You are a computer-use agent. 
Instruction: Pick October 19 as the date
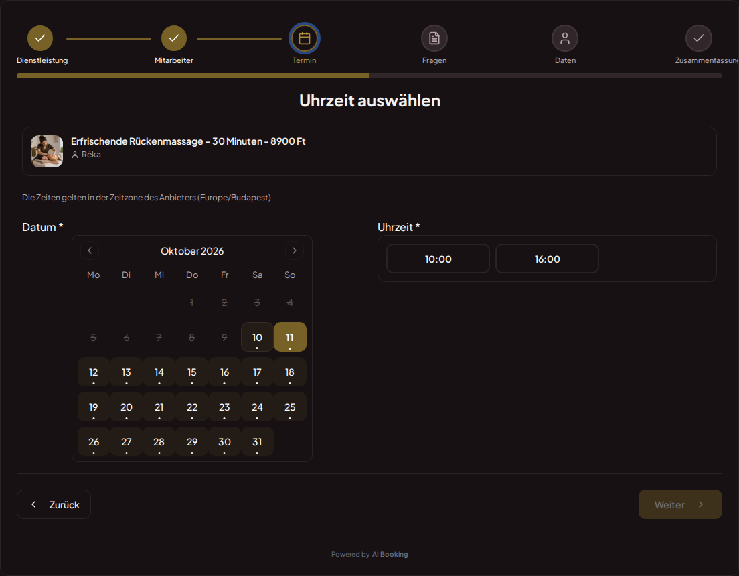(x=93, y=407)
